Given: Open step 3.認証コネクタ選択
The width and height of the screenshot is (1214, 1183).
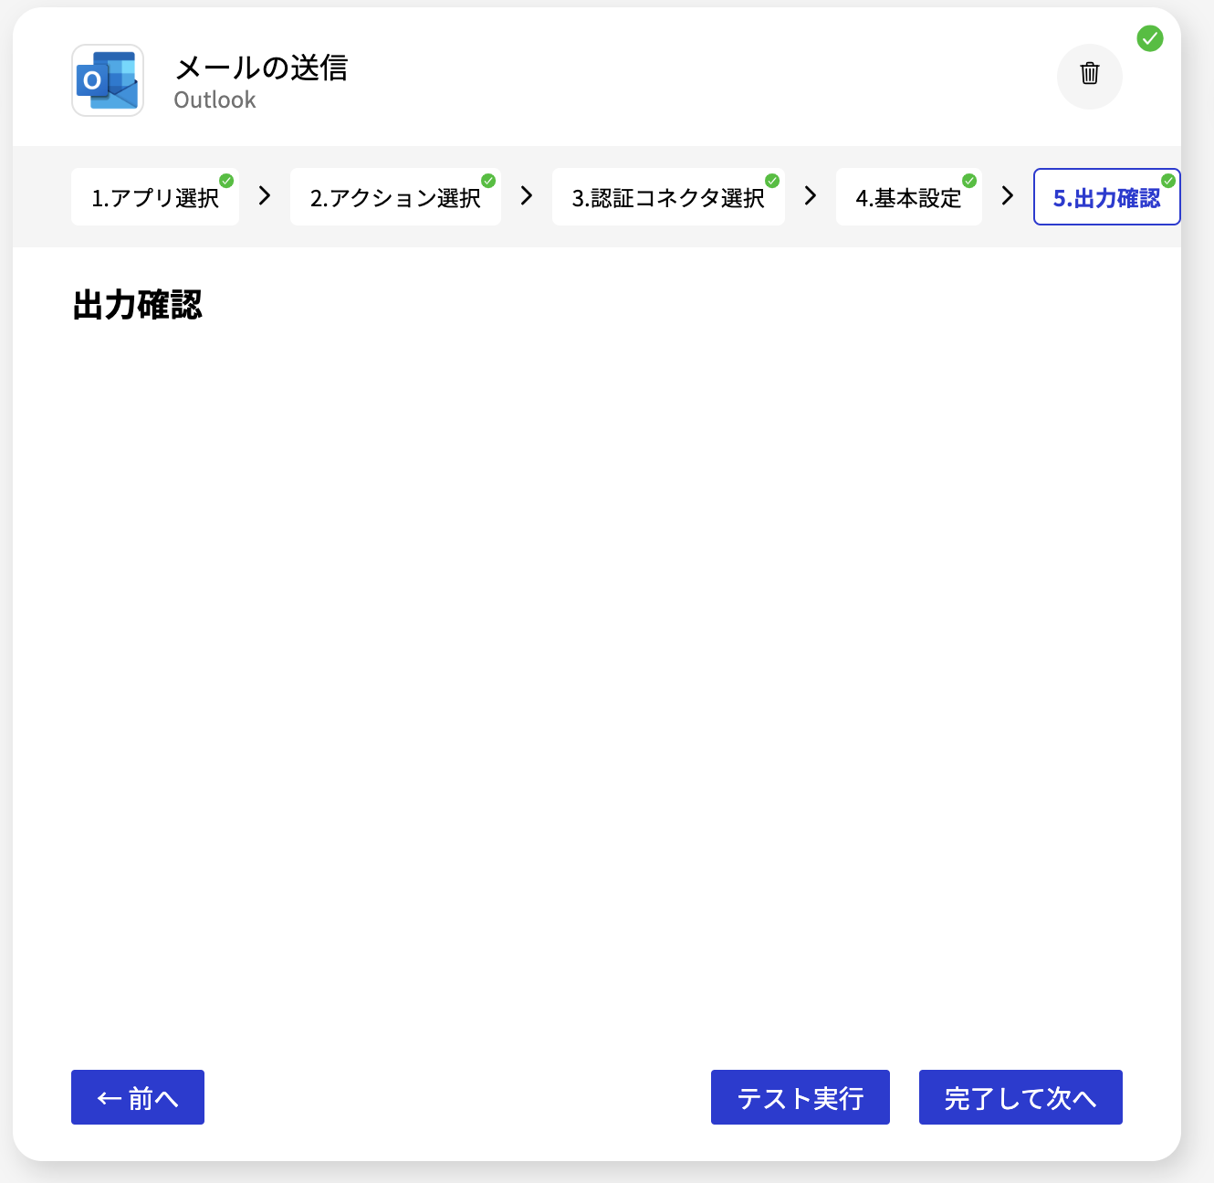Looking at the screenshot, I should click(x=668, y=197).
